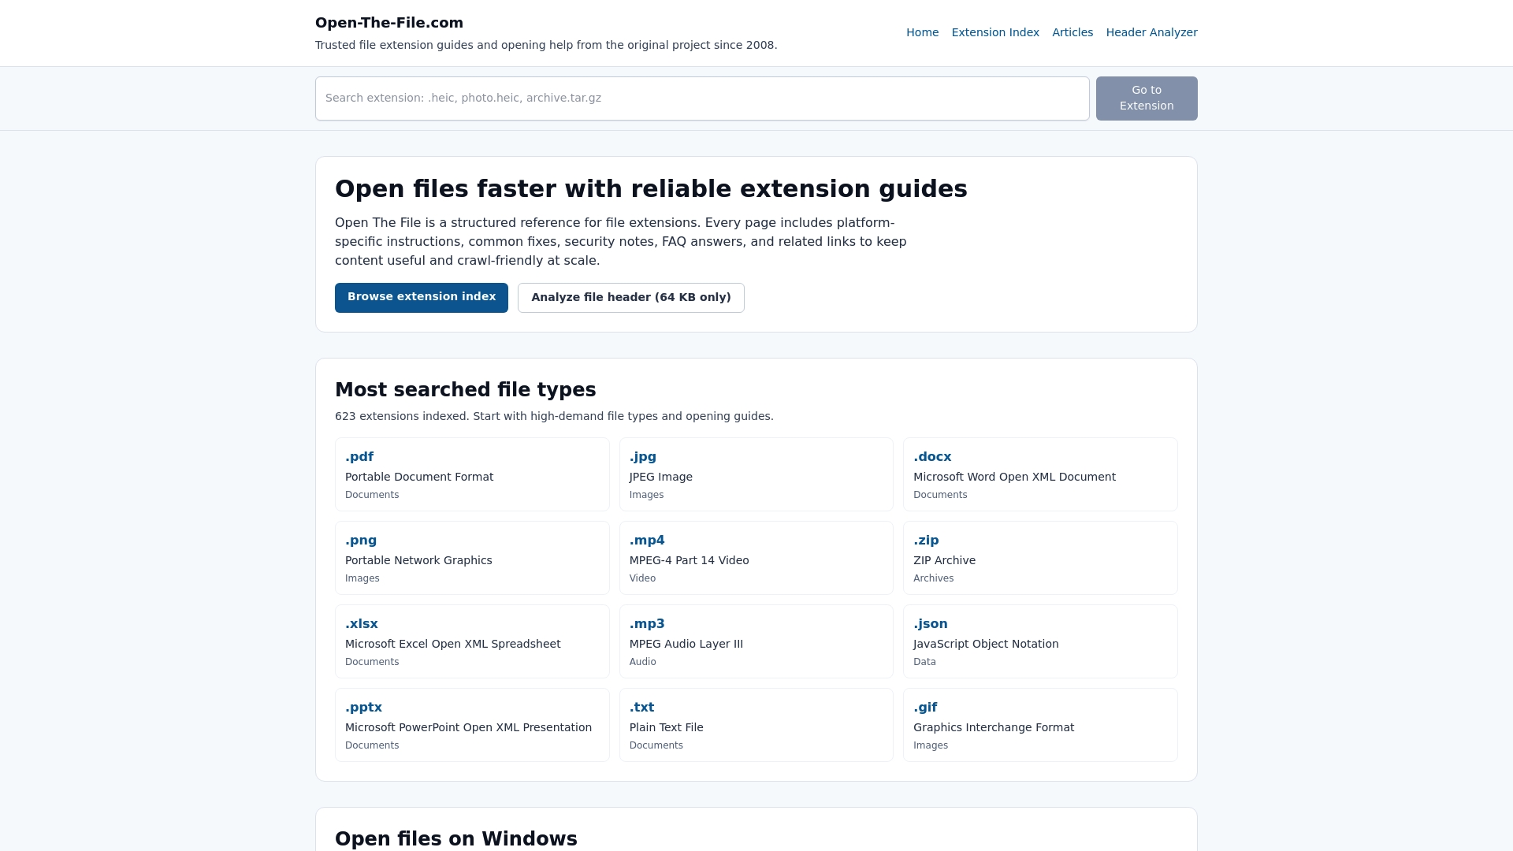Navigate to the Home page

[922, 32]
